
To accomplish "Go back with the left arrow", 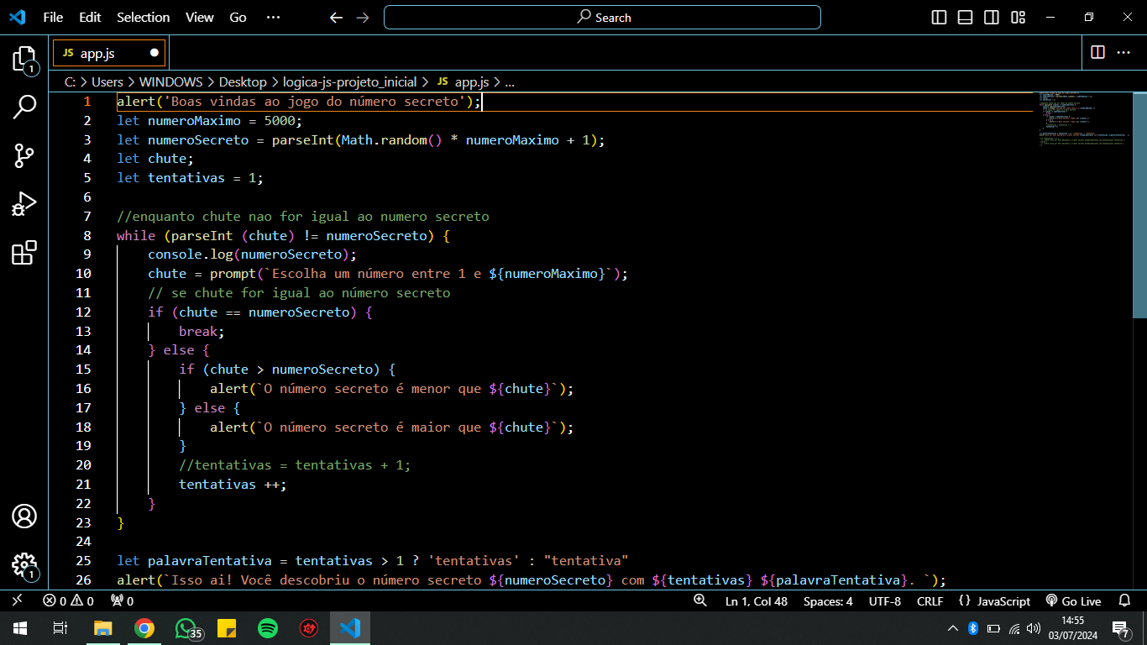I will click(336, 18).
